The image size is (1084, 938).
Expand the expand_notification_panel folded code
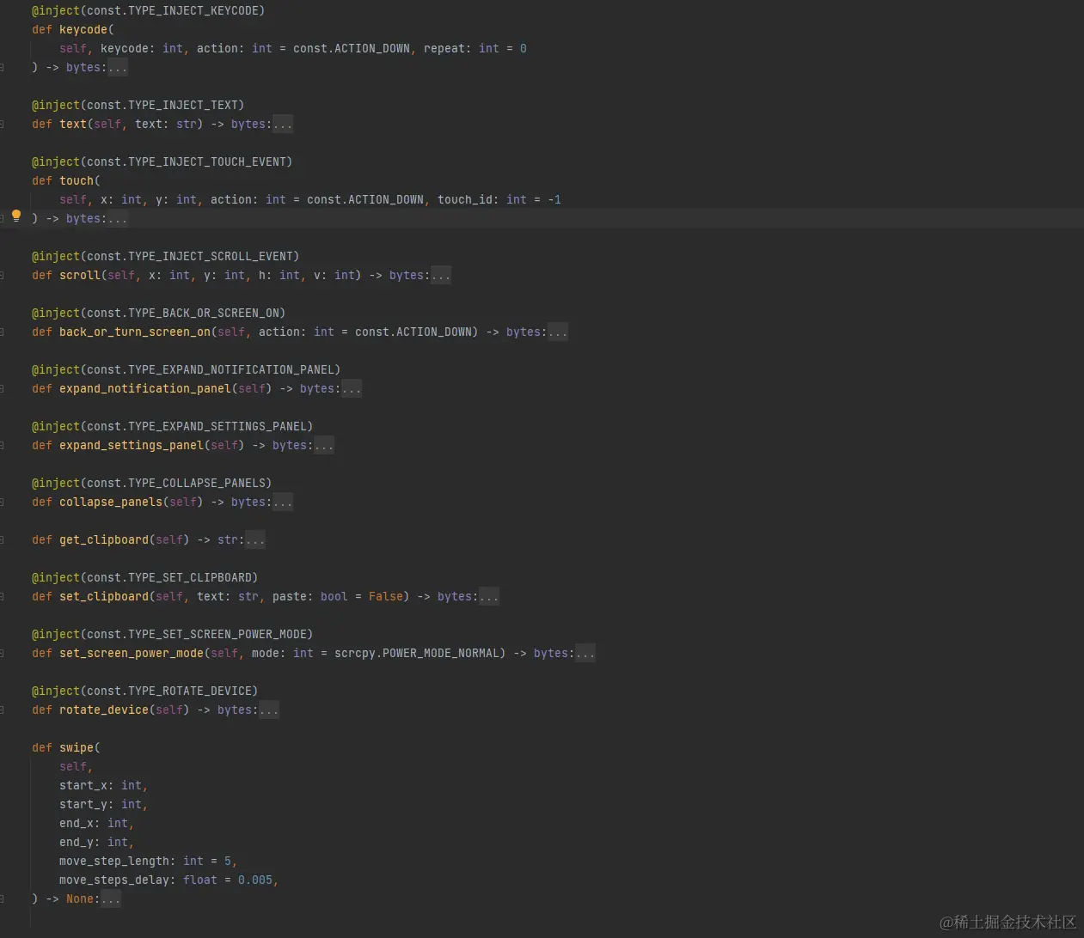[351, 388]
